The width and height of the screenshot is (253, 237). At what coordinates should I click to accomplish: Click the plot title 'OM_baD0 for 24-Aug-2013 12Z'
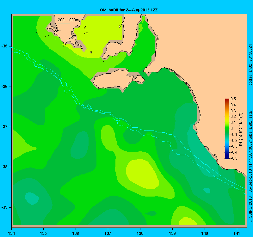tap(129, 10)
